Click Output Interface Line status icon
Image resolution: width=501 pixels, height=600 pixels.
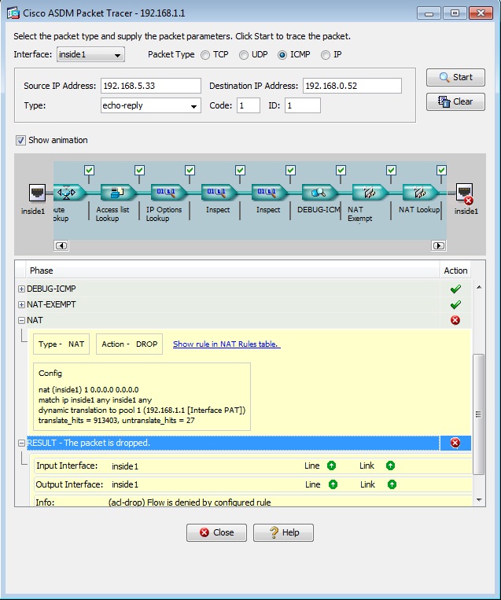pos(333,484)
